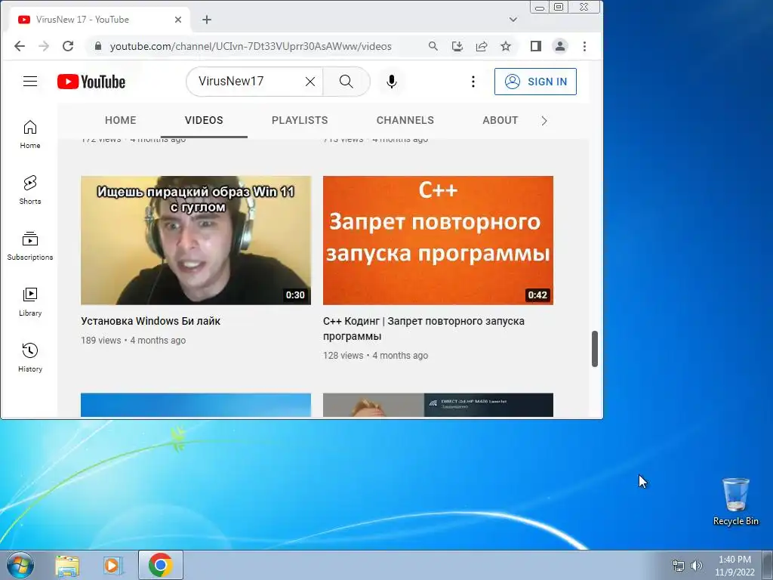Open History in YouTube sidebar
This screenshot has height=580, width=773.
[30, 357]
